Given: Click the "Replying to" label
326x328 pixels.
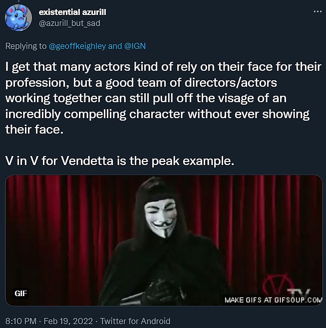Looking at the screenshot, I should 25,46.
